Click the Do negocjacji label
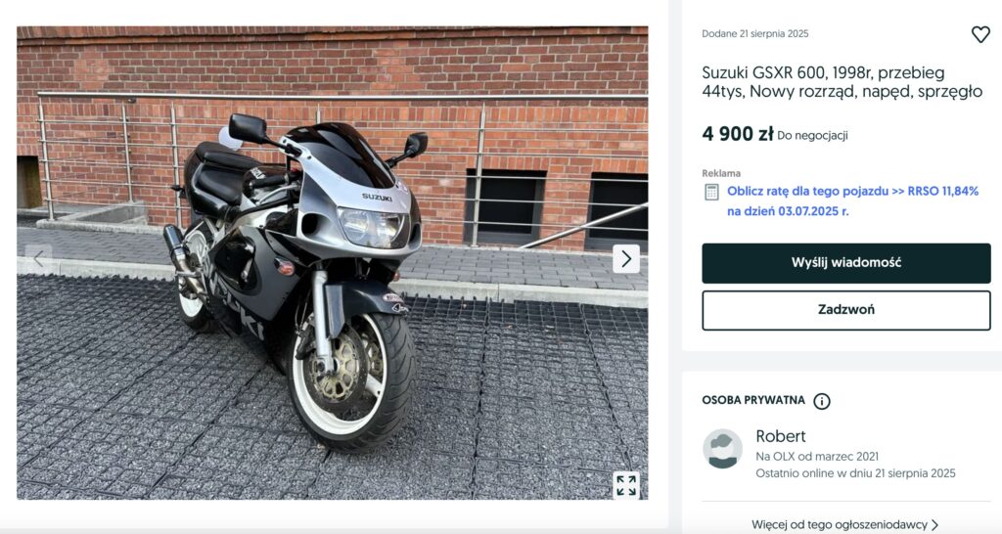The height and width of the screenshot is (534, 1002). coord(812,135)
